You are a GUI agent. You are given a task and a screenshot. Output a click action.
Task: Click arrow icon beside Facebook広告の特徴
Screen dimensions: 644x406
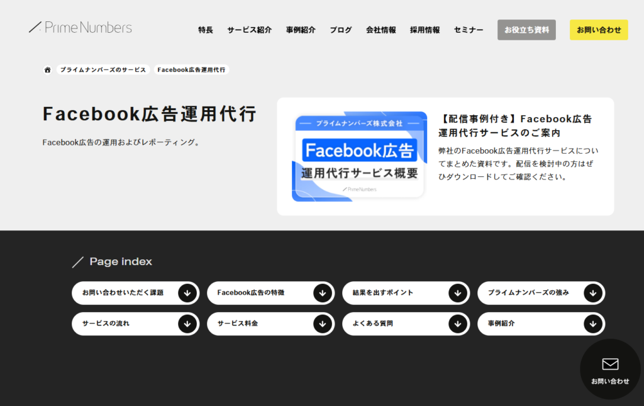click(x=323, y=293)
